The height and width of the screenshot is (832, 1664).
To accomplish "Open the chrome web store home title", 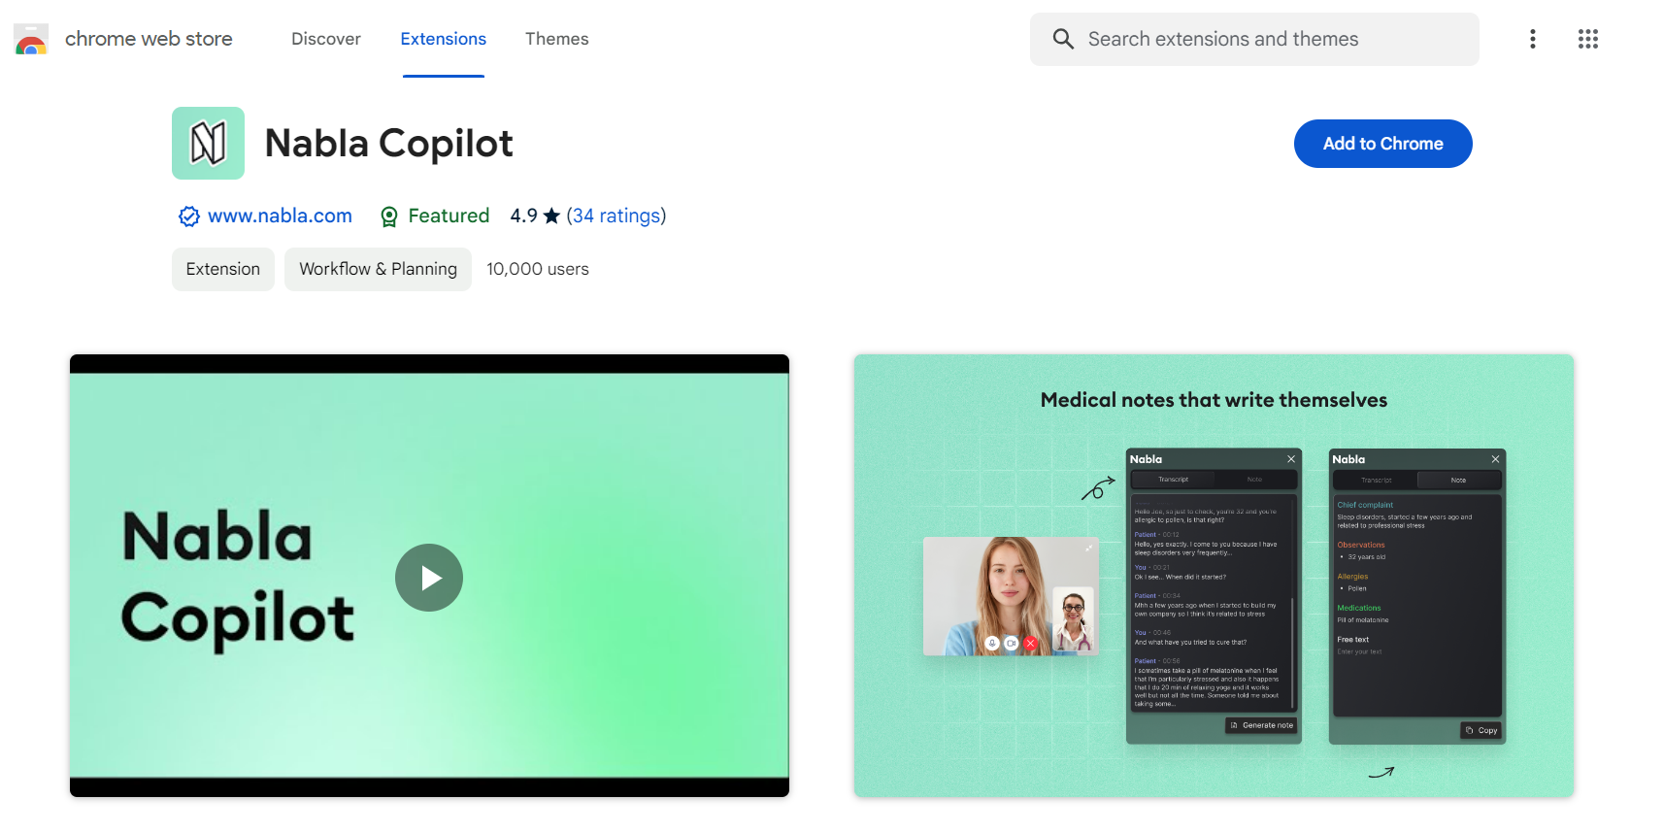I will point(149,39).
